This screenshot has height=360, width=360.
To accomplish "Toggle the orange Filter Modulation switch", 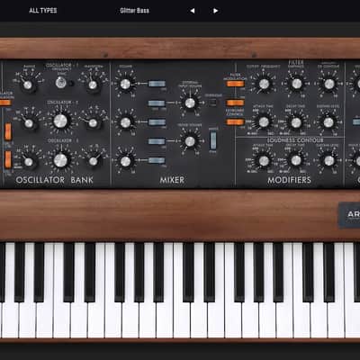I will tap(235, 84).
